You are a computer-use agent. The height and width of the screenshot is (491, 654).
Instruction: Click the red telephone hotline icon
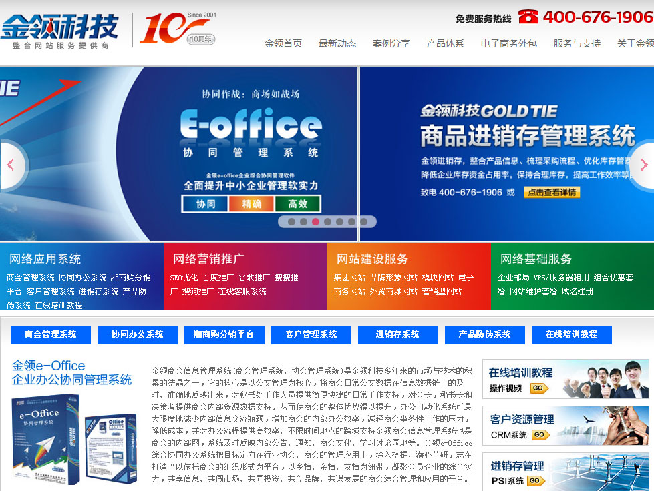pyautogui.click(x=528, y=17)
